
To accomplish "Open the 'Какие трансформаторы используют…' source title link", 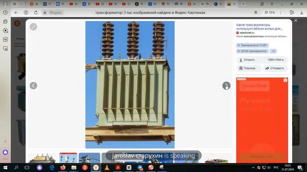I will click(259, 27).
